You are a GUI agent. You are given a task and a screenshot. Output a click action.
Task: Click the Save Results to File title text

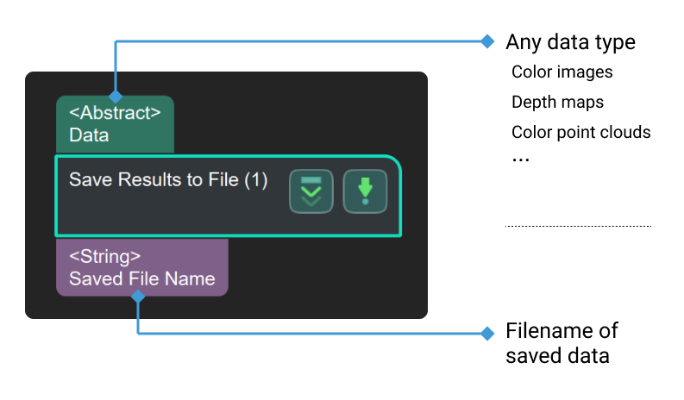click(168, 180)
